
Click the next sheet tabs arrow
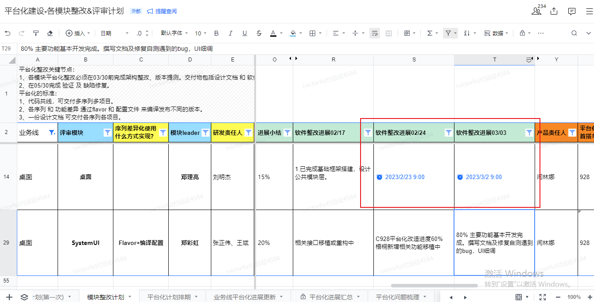tap(466, 297)
